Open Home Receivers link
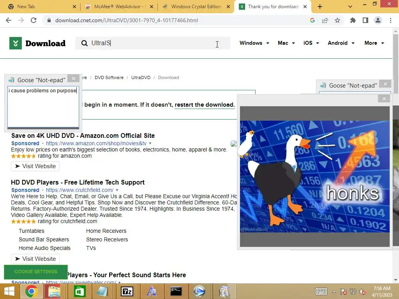Viewport: 399px width, 299px height. pyautogui.click(x=106, y=231)
